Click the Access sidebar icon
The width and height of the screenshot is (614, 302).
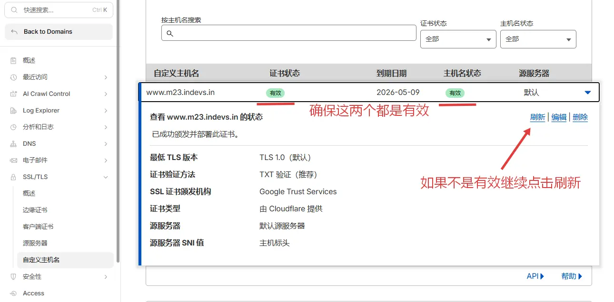pos(14,293)
